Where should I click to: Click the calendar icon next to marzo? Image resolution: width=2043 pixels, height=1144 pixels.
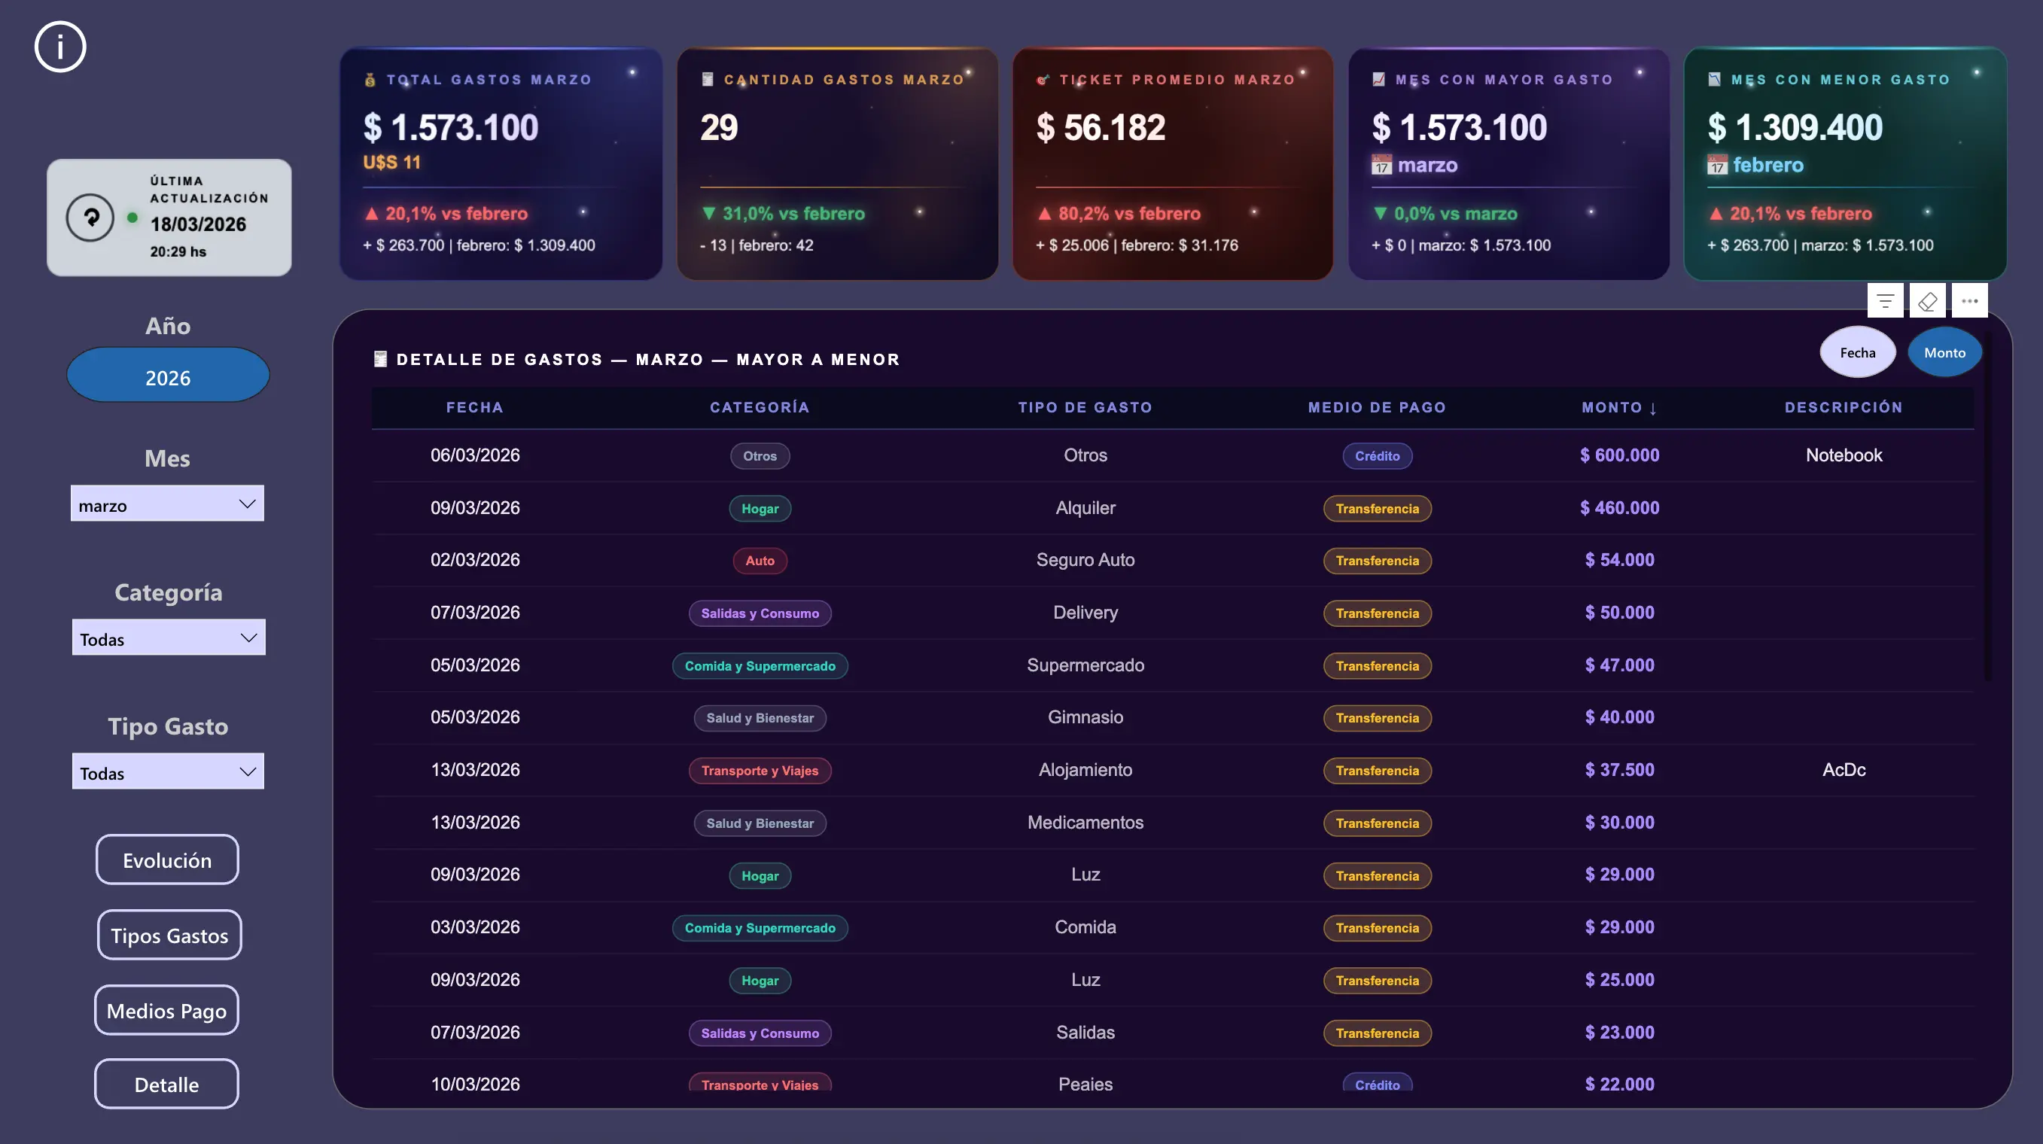[1381, 165]
